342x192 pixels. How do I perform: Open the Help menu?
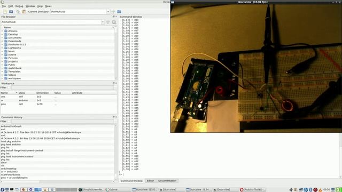(x=40, y=6)
